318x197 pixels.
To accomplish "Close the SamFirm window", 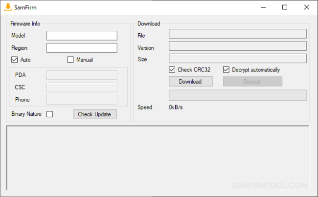I will pos(306,7).
